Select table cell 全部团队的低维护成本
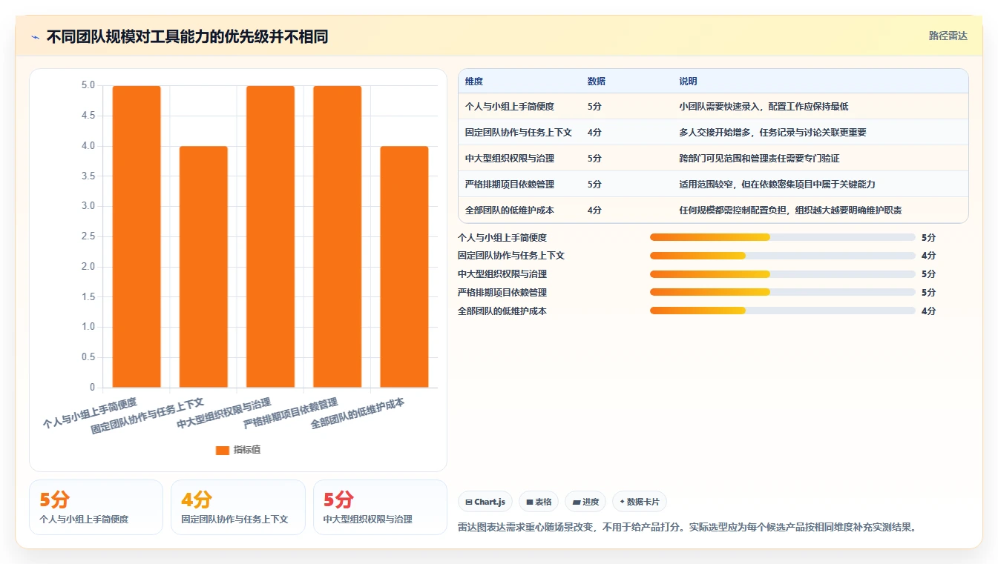The height and width of the screenshot is (564, 998). click(510, 210)
